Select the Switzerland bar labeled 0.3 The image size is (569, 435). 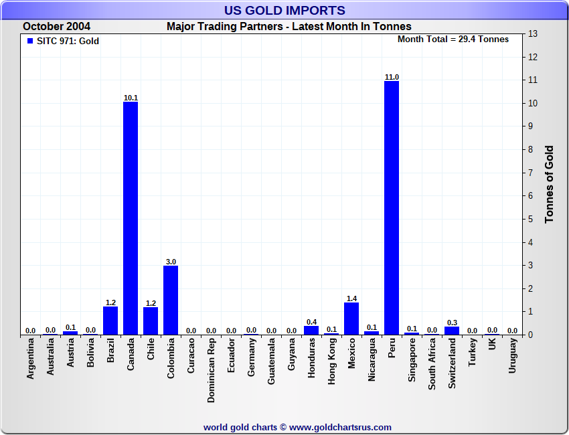click(452, 331)
